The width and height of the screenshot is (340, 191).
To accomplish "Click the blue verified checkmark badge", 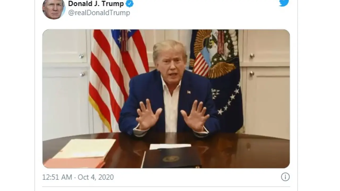I will (x=129, y=4).
